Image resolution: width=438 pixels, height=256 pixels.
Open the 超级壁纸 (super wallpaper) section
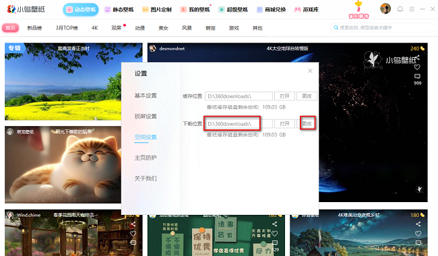point(233,9)
